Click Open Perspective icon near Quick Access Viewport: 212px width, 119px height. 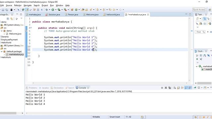[210, 10]
